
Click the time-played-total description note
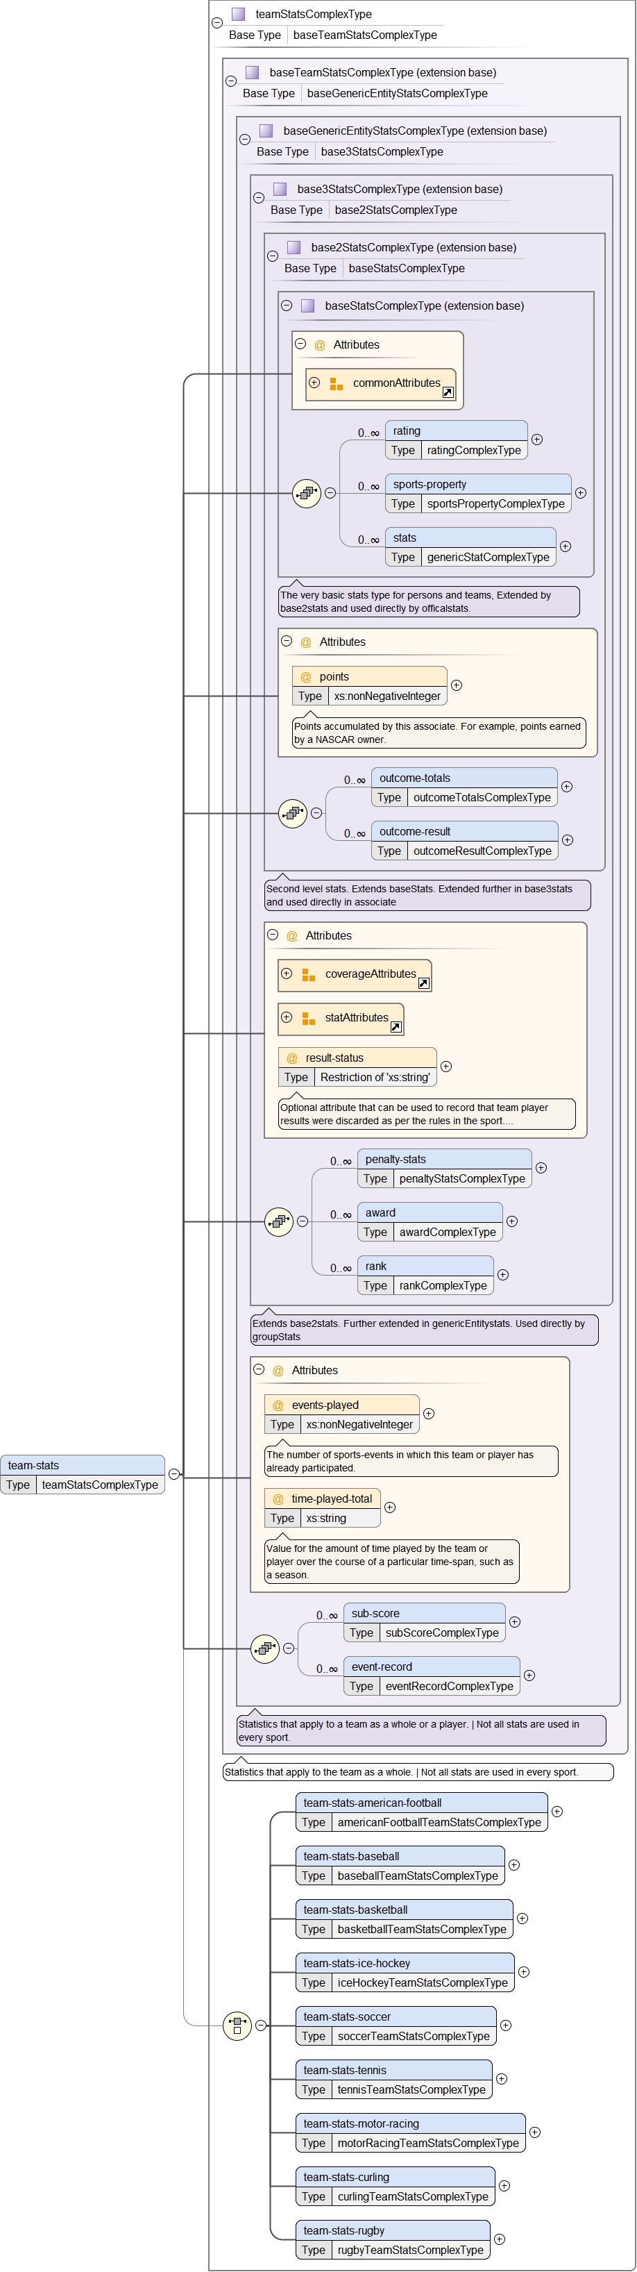click(391, 1561)
